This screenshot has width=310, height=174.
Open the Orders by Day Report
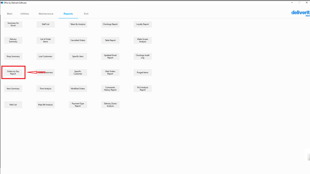(x=13, y=72)
